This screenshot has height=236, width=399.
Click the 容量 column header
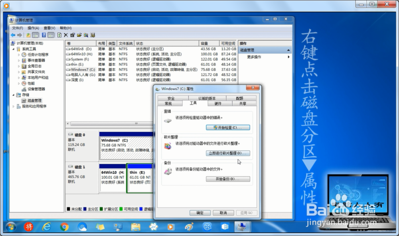[x=209, y=43]
